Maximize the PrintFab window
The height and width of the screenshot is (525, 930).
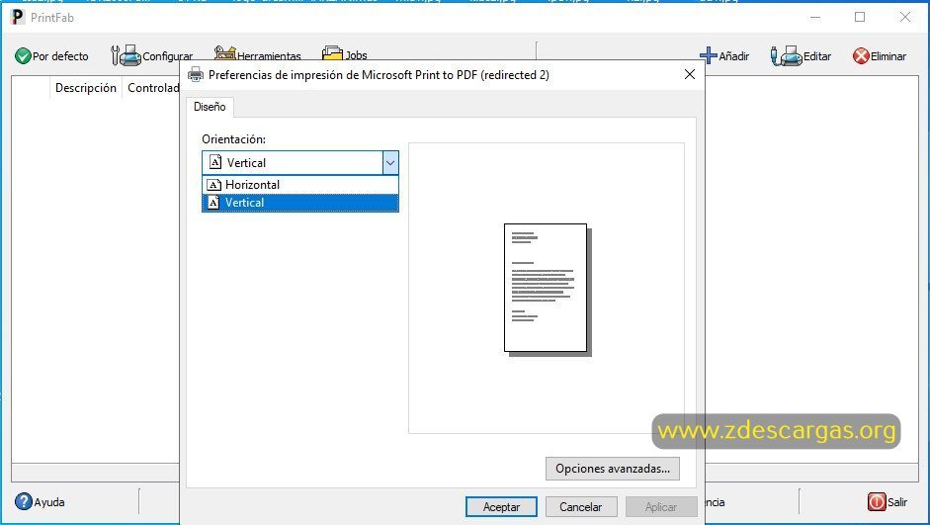tap(860, 17)
